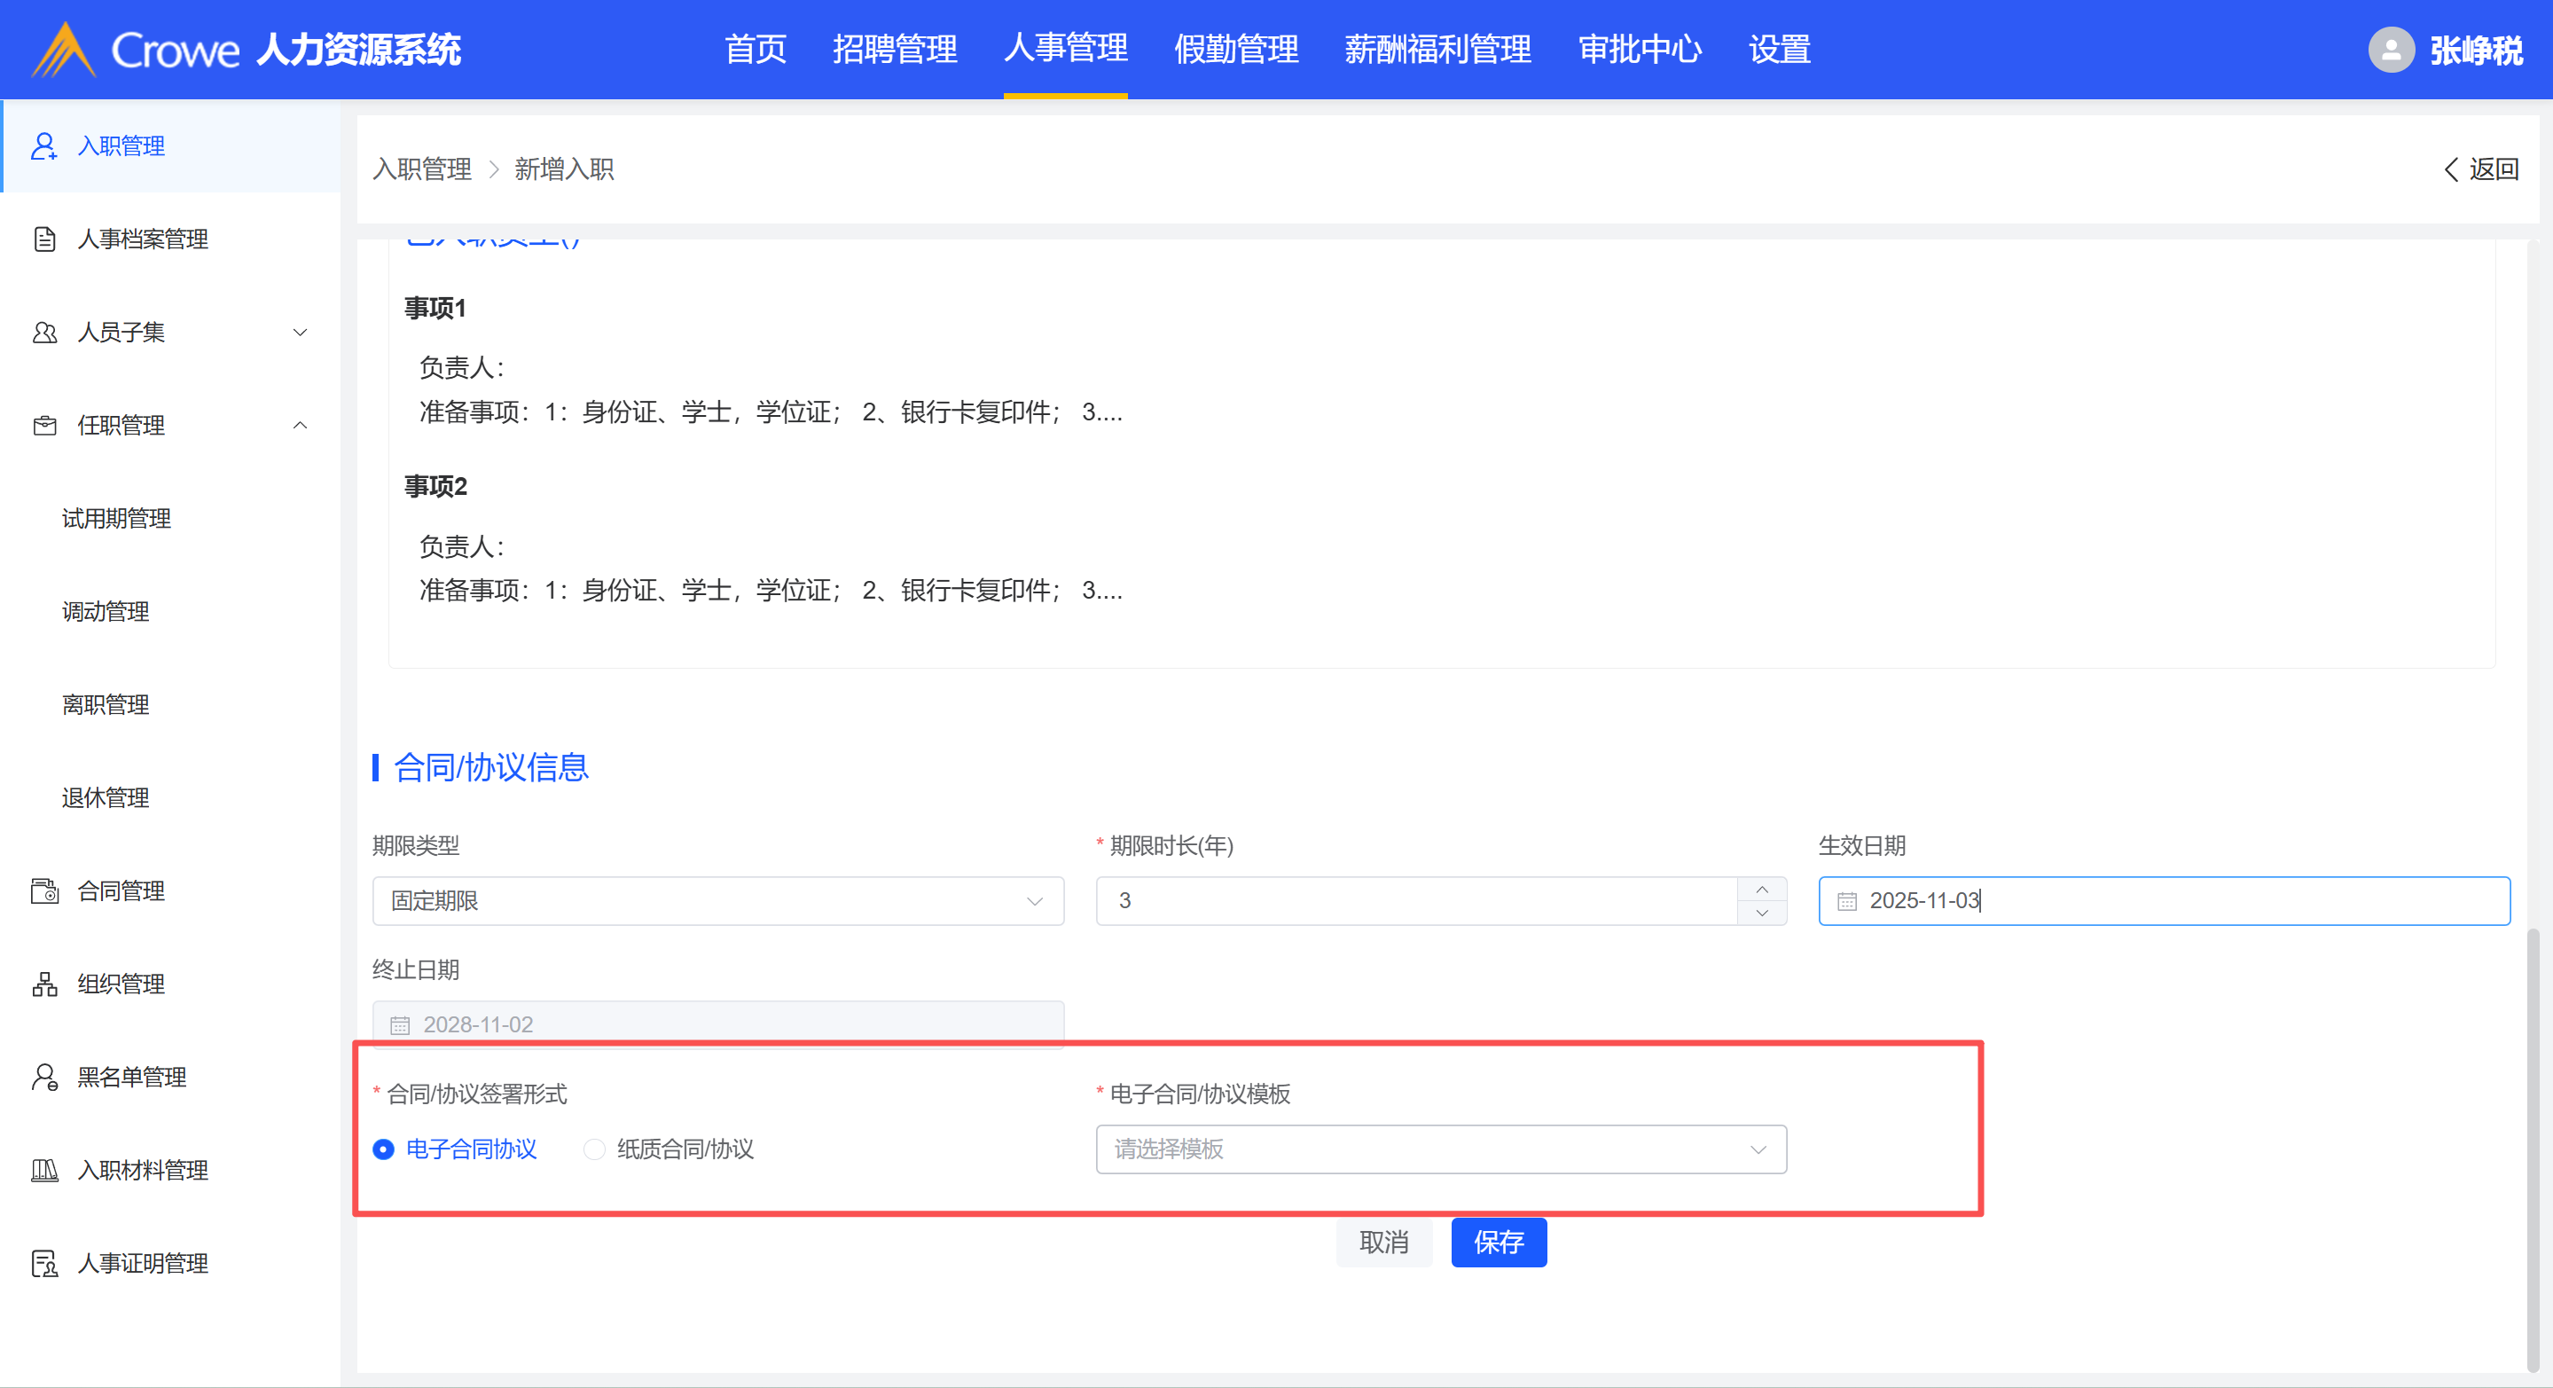Image resolution: width=2553 pixels, height=1388 pixels.
Task: Click calendar icon in 生效日期 field
Action: (1846, 901)
